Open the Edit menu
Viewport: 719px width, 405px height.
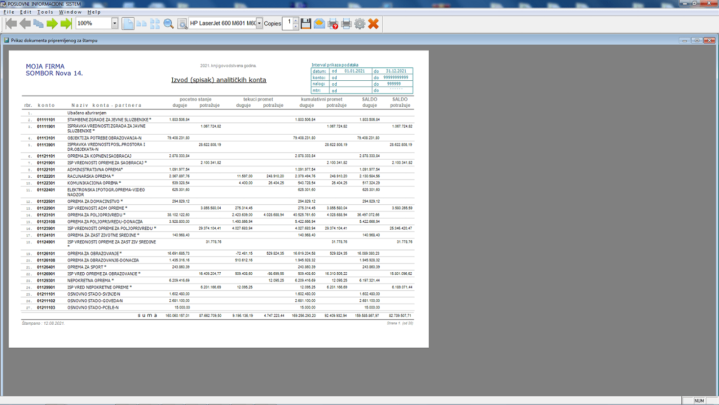click(25, 12)
